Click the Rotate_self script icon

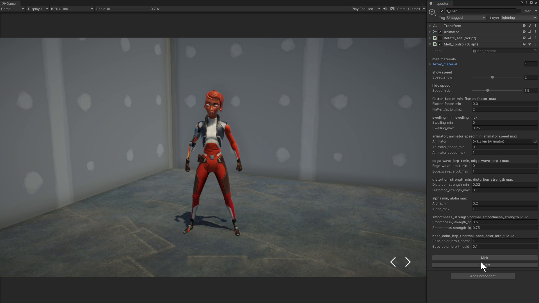(435, 38)
